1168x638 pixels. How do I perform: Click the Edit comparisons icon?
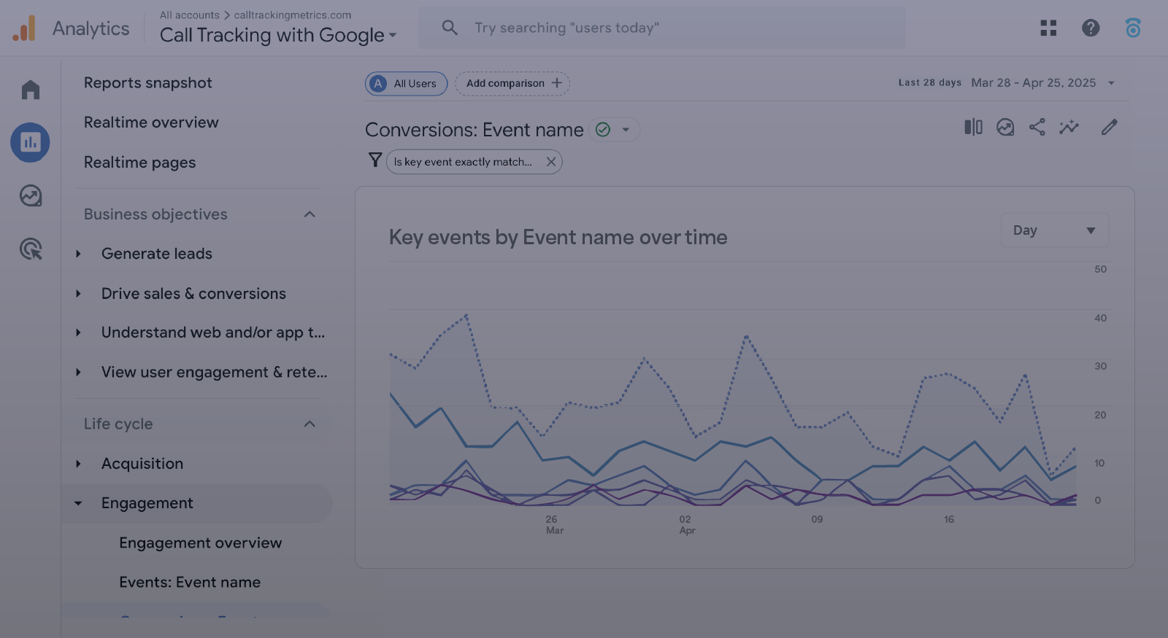point(973,128)
